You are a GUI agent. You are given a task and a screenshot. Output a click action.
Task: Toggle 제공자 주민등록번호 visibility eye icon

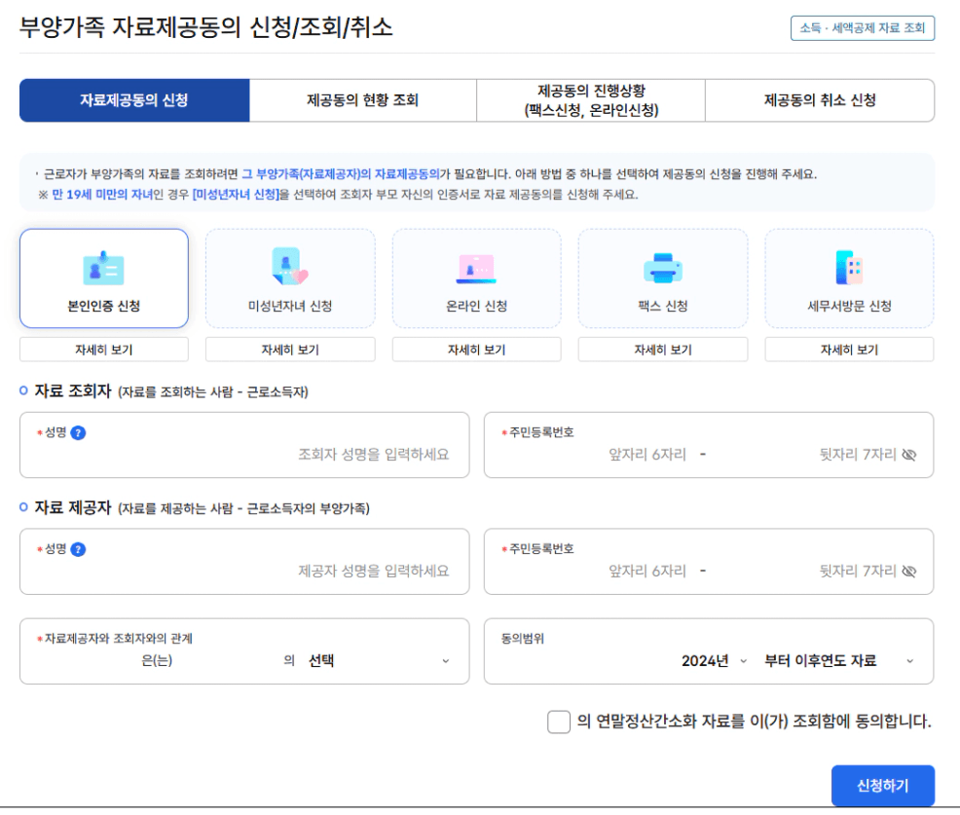pyautogui.click(x=909, y=572)
